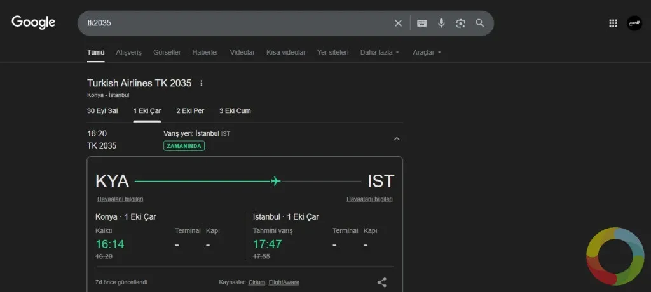Click the 7d önce güncellendi text
Image resolution: width=651 pixels, height=292 pixels.
121,282
